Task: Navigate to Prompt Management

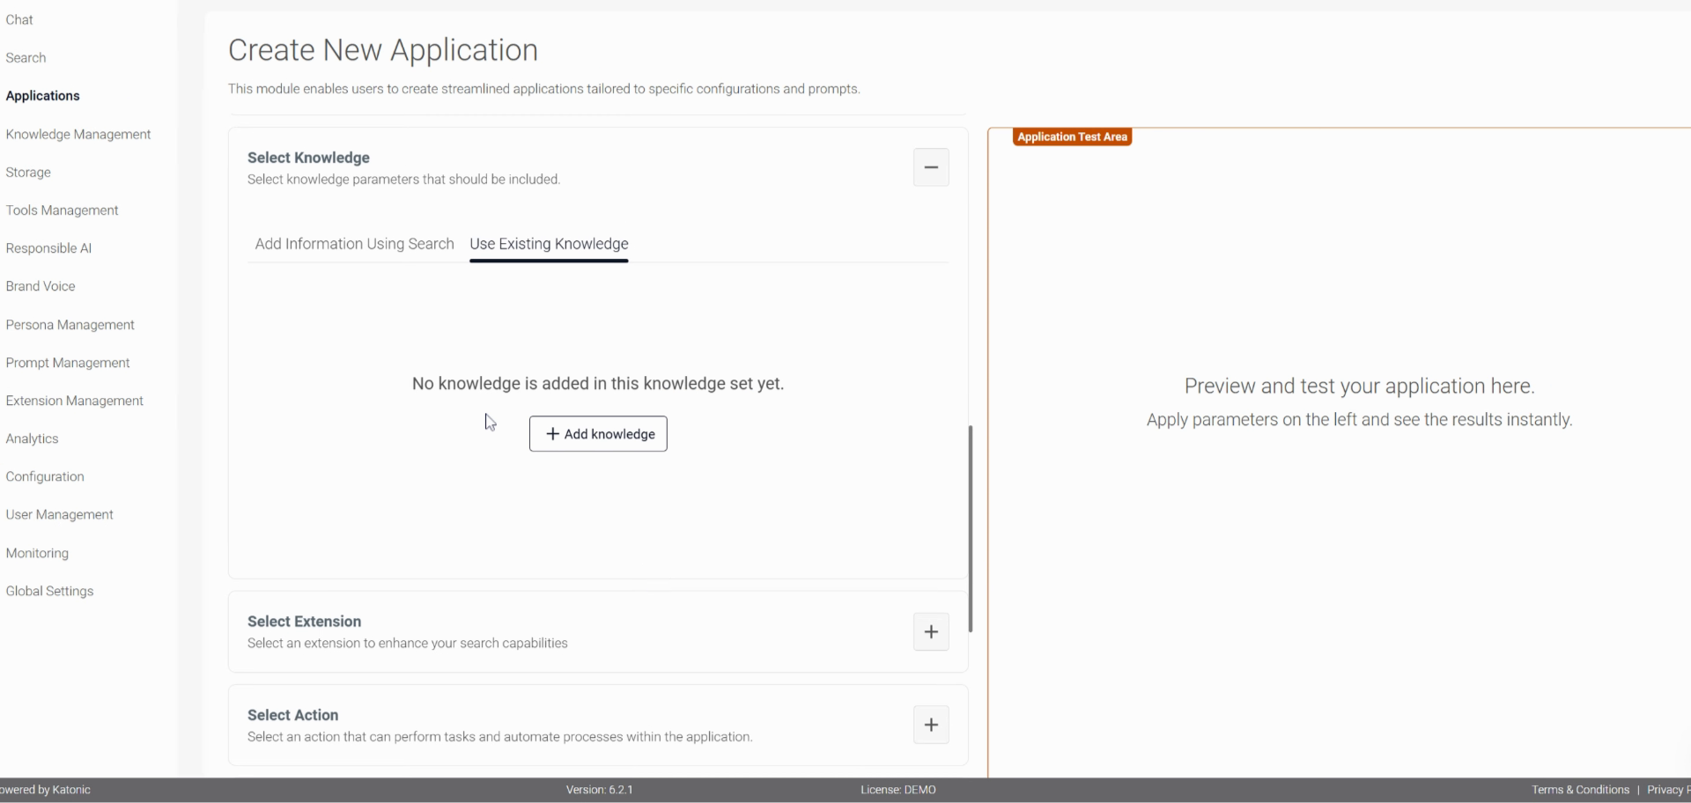Action: (x=67, y=362)
